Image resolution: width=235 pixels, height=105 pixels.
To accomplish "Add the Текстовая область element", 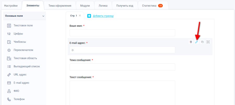I will click(25, 58).
